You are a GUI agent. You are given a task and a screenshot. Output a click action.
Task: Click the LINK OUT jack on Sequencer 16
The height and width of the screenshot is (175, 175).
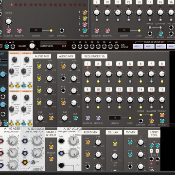pos(141,121)
